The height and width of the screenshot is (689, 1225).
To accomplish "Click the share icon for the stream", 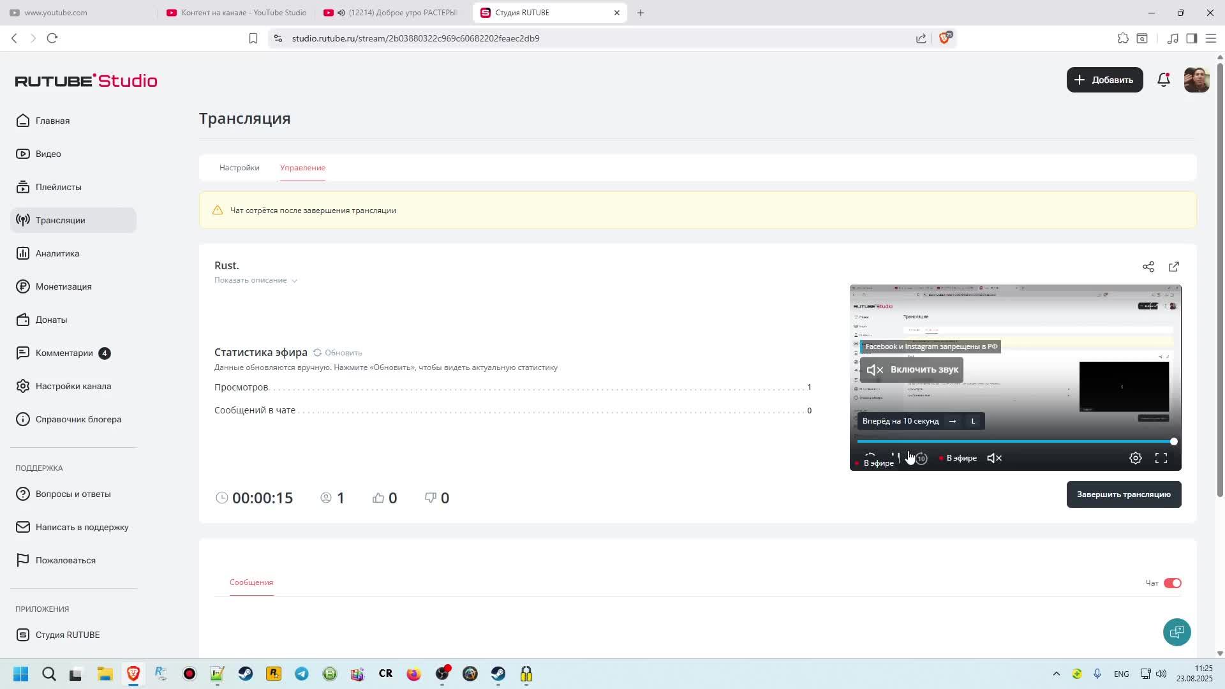I will (1148, 267).
